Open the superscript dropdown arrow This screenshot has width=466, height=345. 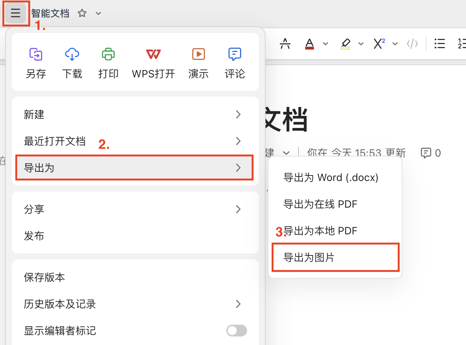click(x=395, y=44)
